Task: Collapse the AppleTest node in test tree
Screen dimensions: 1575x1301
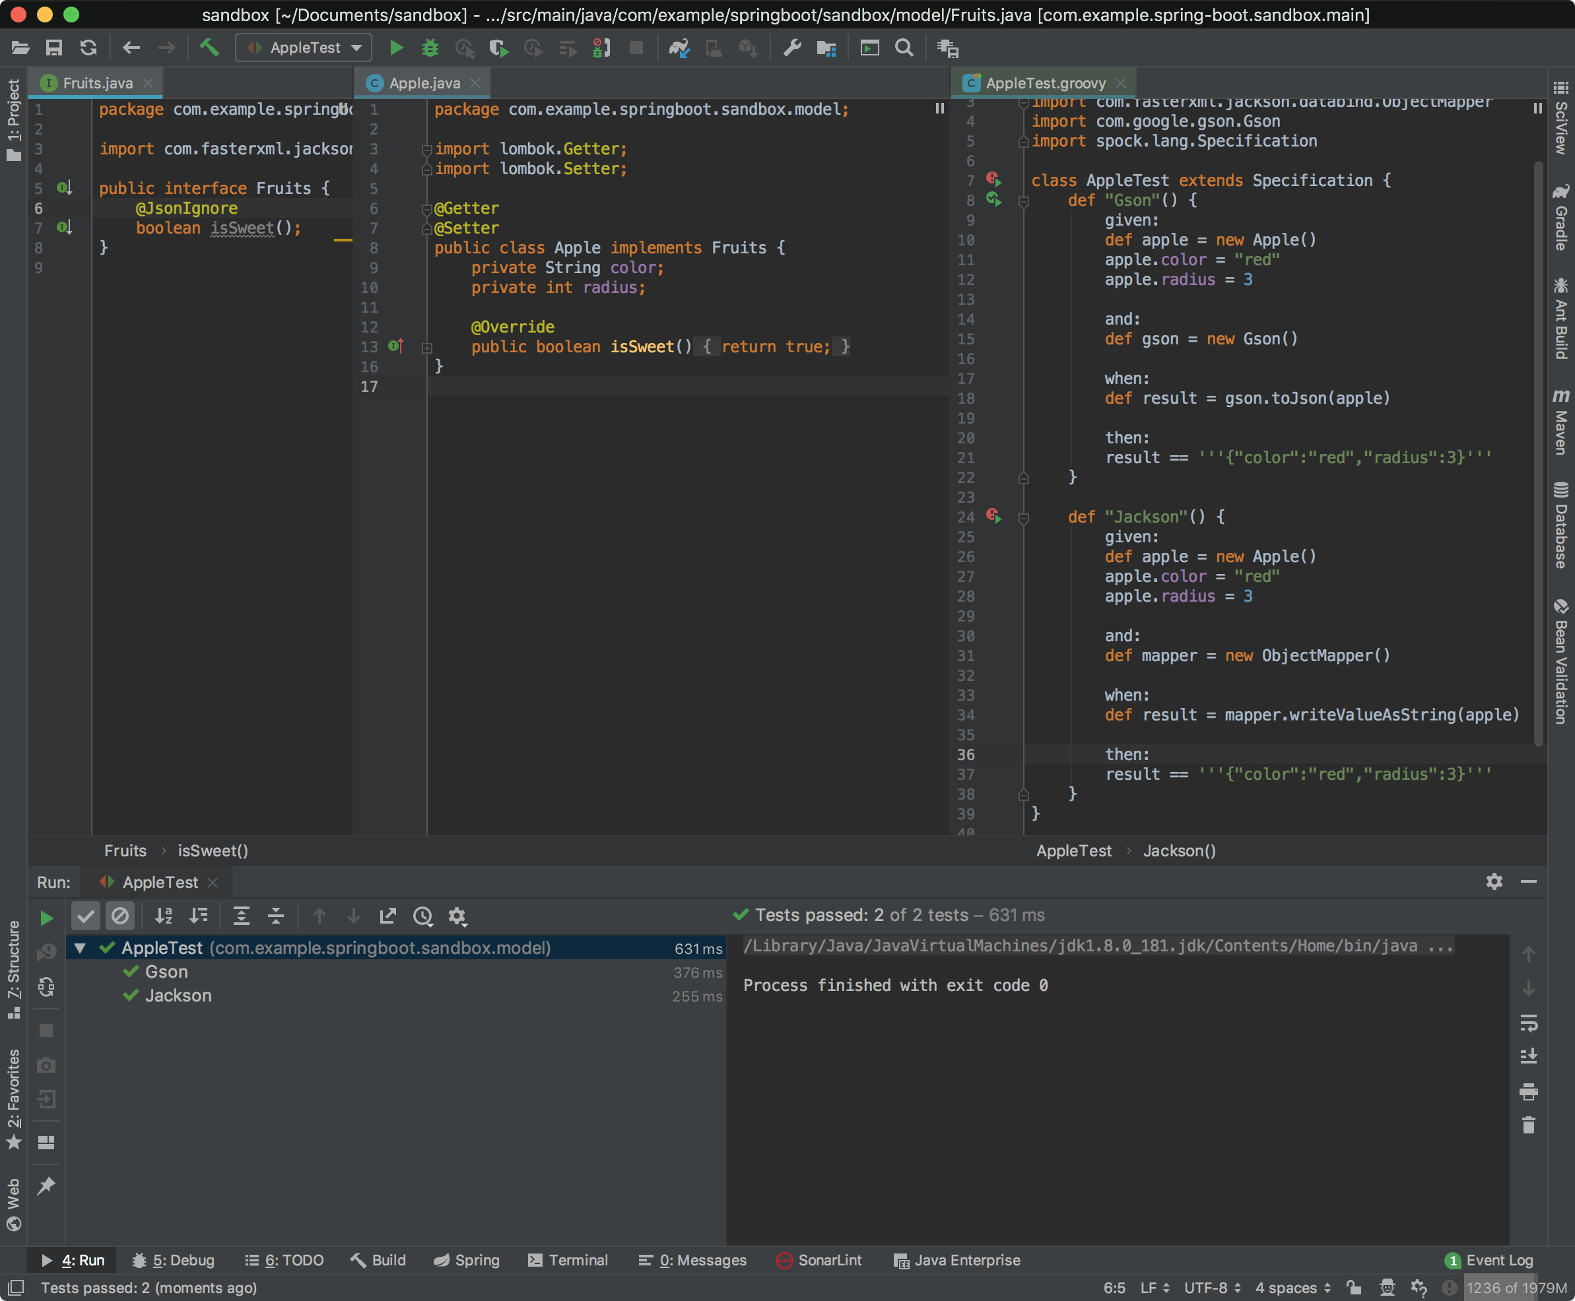Action: point(79,948)
